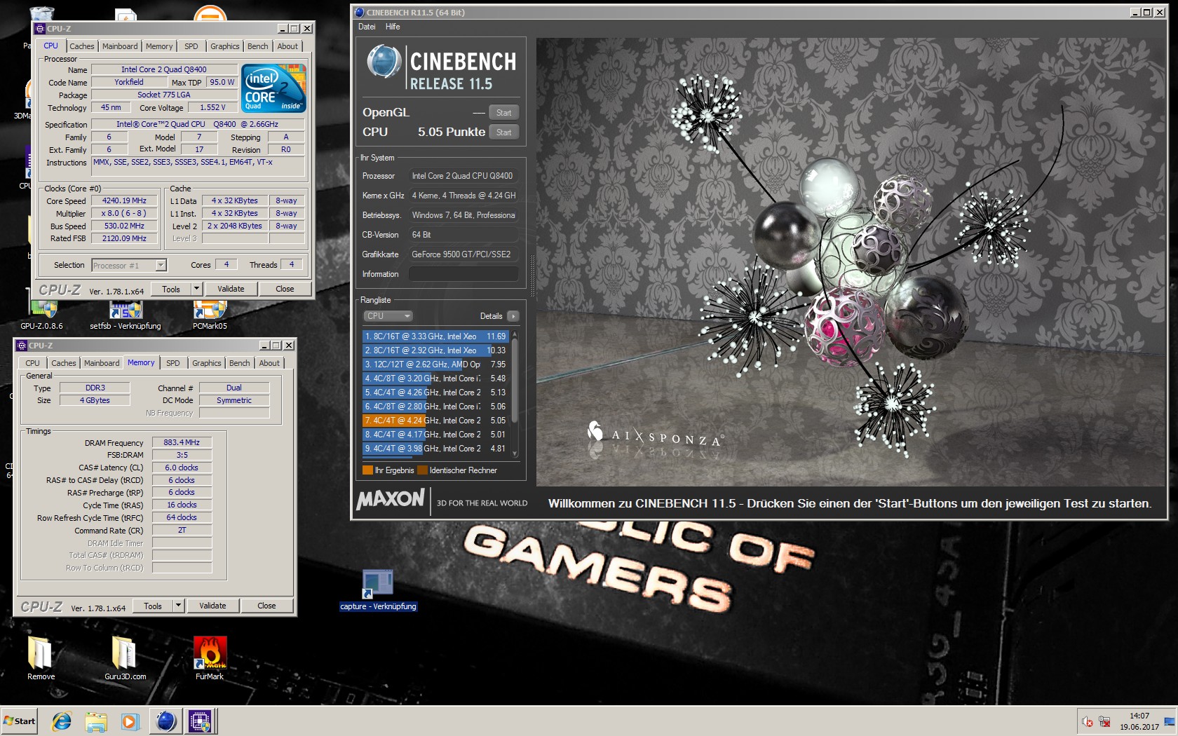This screenshot has height=736, width=1178.
Task: Open the Datei menu in Cinebench
Action: point(367,27)
